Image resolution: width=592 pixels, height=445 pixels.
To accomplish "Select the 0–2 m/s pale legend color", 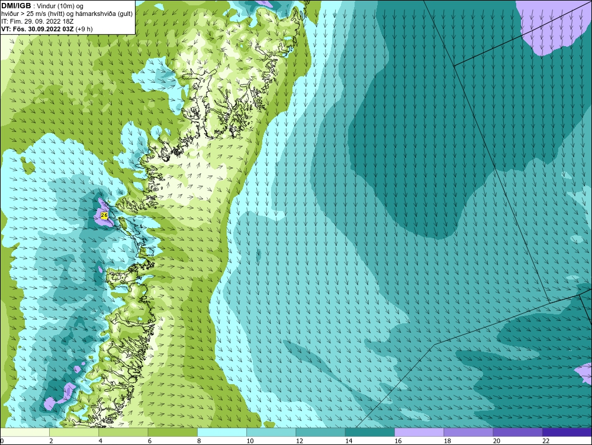I will 24,432.
